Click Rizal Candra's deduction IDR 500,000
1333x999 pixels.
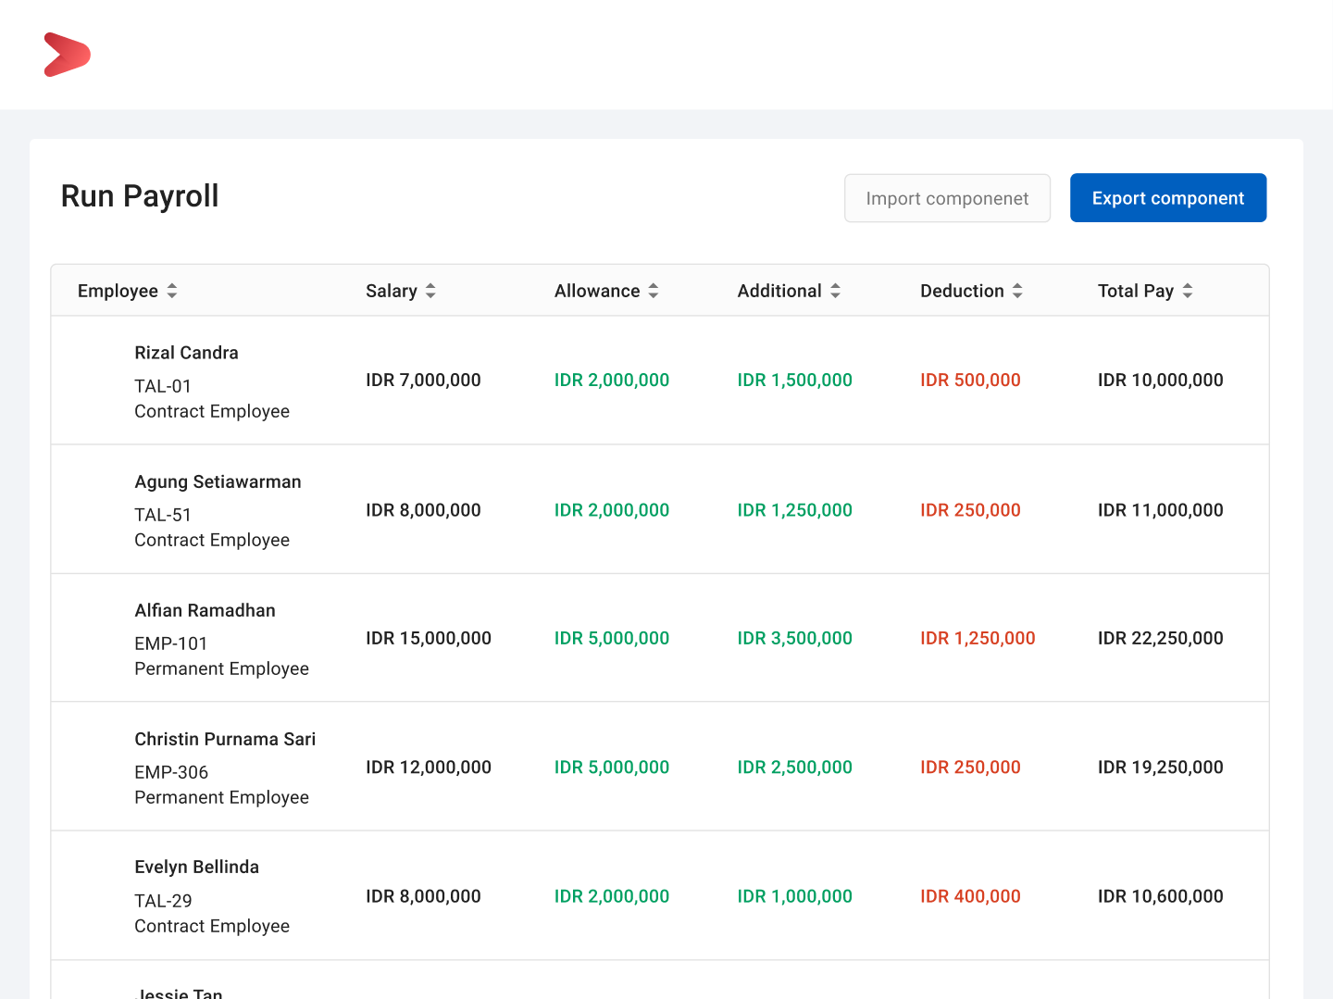[x=970, y=380]
